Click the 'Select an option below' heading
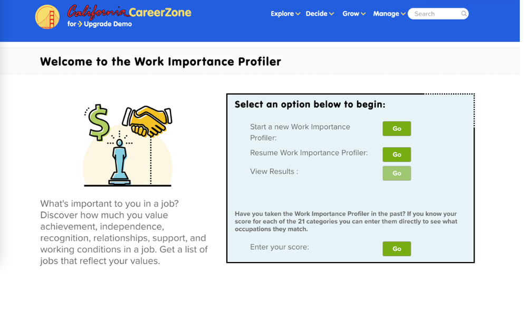This screenshot has width=527, height=311. [310, 104]
